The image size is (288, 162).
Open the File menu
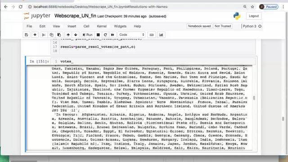point(29,26)
